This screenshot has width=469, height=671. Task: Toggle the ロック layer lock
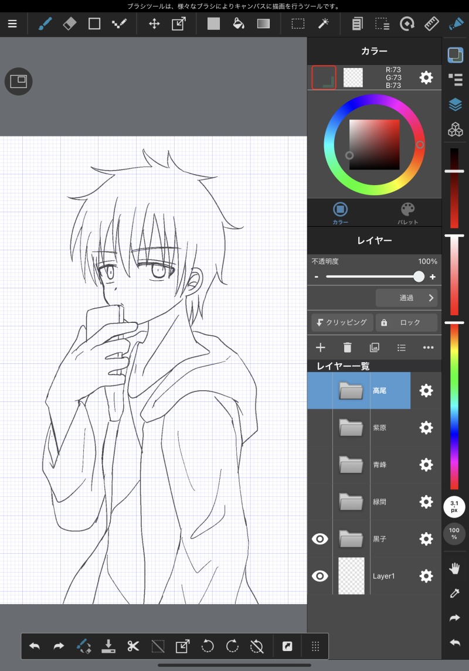coord(406,322)
